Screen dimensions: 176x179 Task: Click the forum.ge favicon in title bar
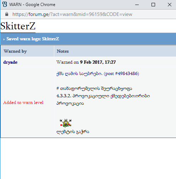click(x=5, y=4)
